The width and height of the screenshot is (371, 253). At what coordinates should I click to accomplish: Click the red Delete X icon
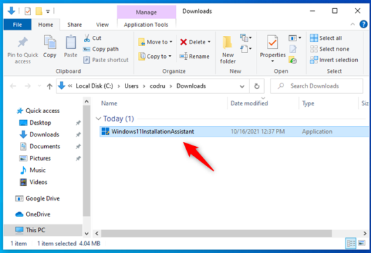(x=183, y=42)
